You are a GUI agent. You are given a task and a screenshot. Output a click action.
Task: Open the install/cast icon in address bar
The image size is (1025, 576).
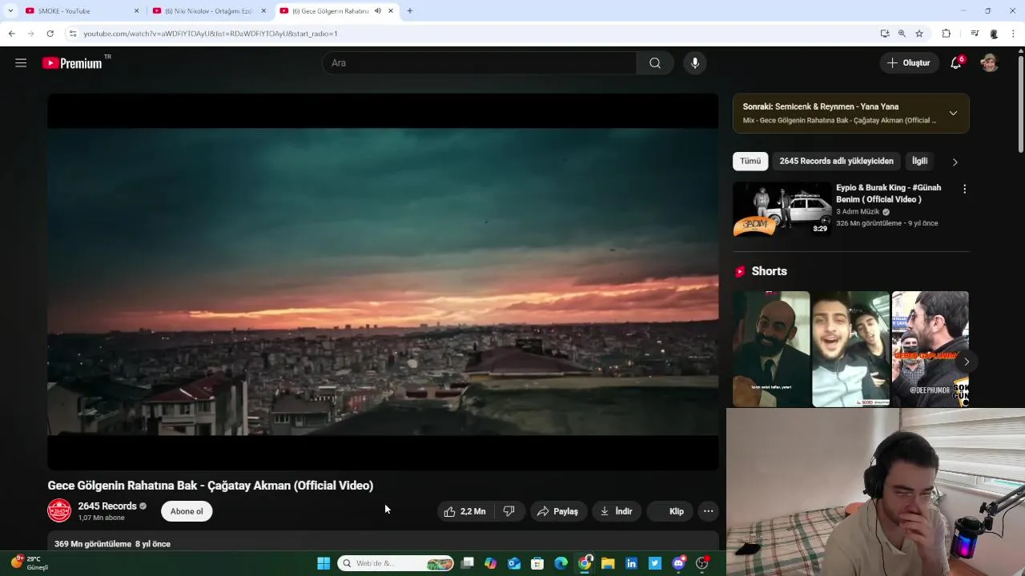884,34
